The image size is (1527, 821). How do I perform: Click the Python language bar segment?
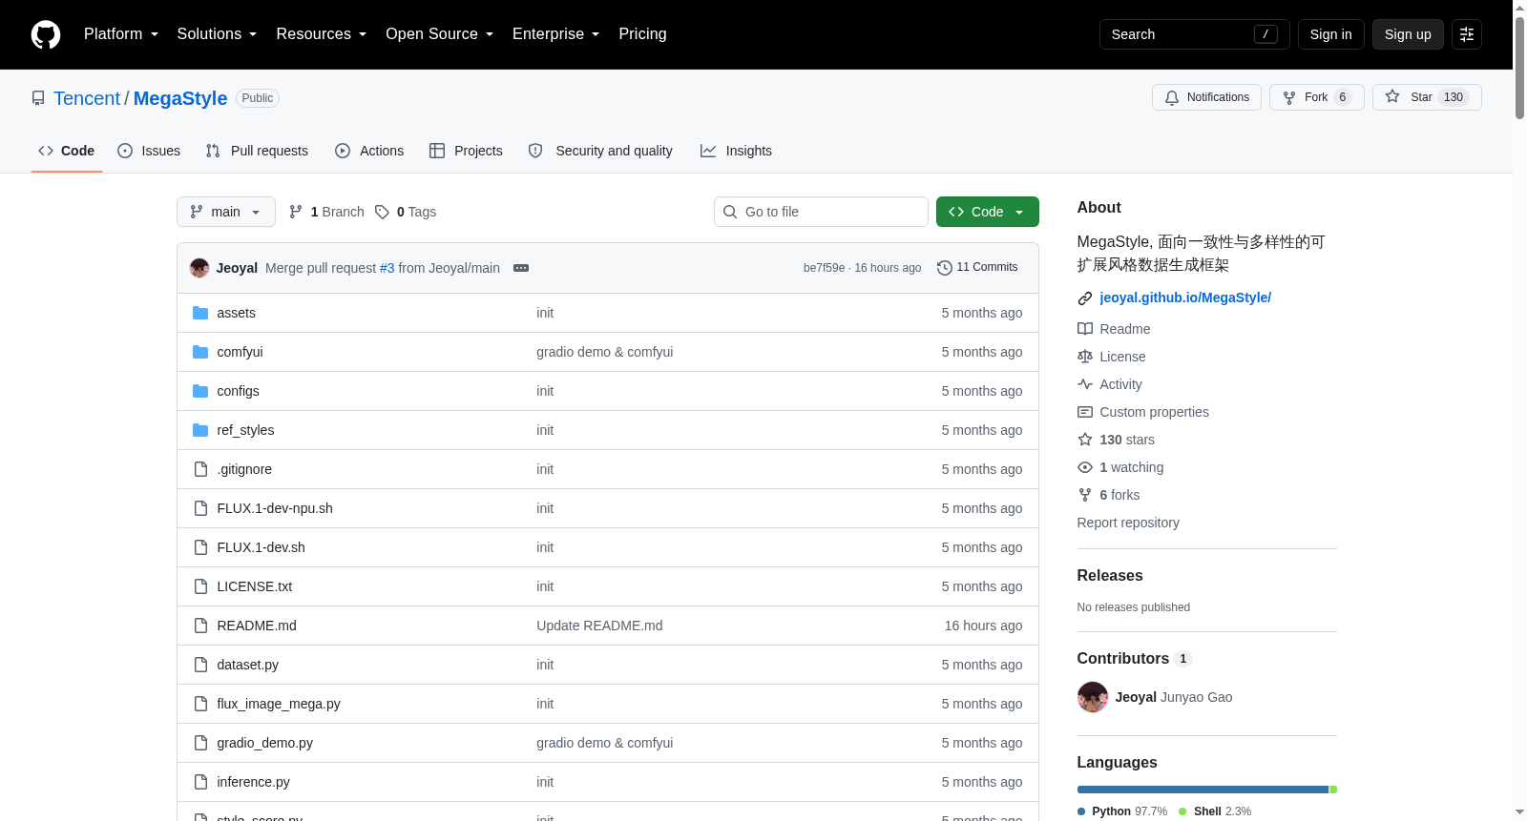click(x=1203, y=790)
